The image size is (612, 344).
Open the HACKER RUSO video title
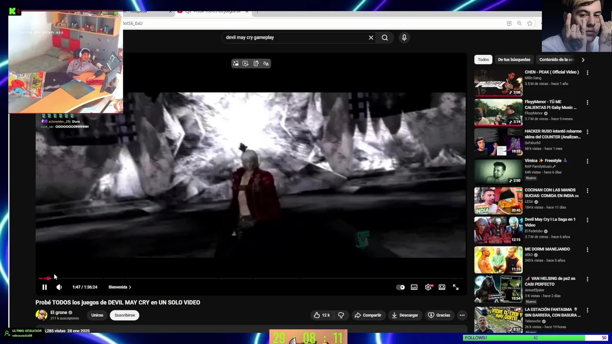[x=553, y=134]
